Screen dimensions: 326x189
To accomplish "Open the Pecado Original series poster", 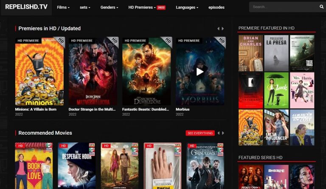I will tap(251, 177).
